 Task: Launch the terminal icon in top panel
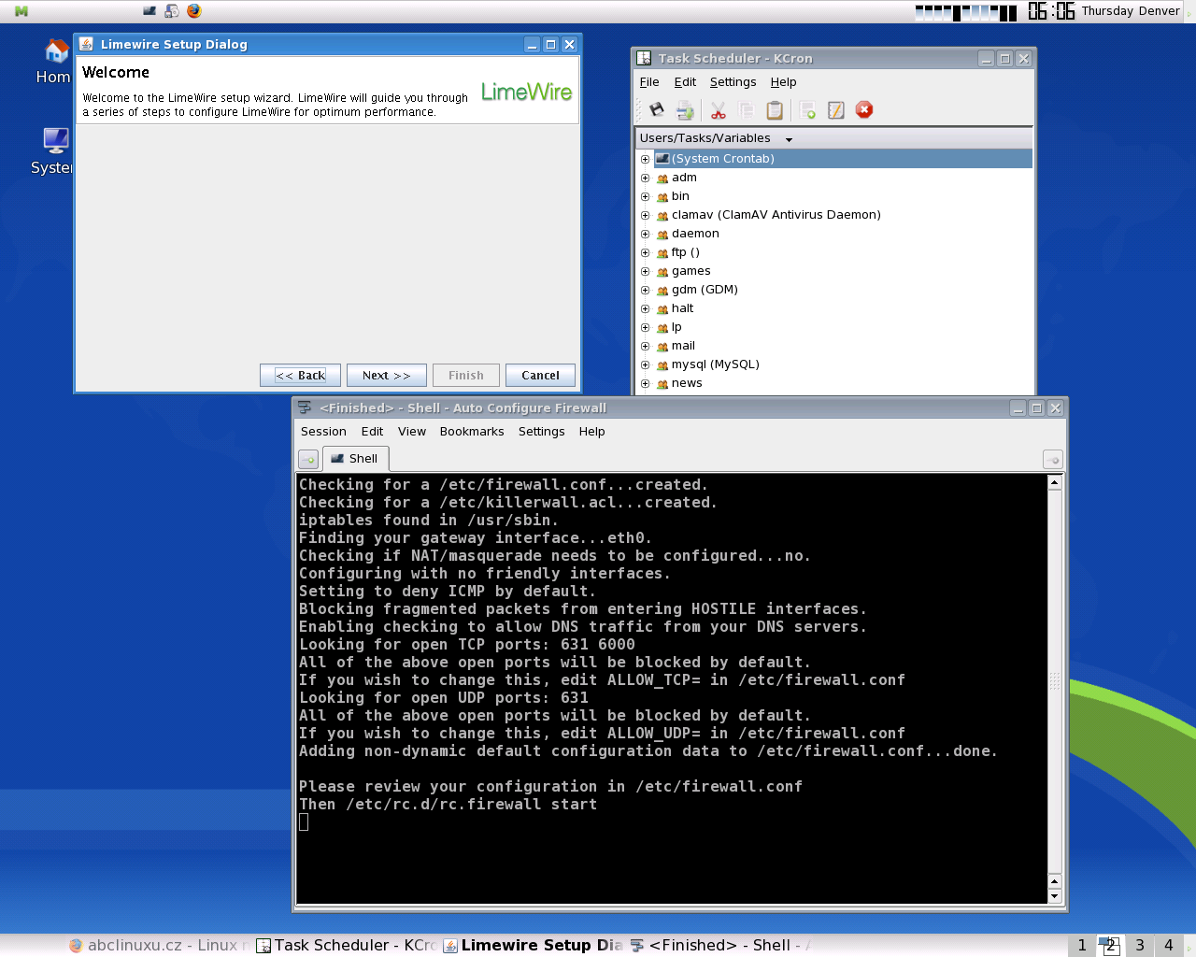[x=149, y=11]
